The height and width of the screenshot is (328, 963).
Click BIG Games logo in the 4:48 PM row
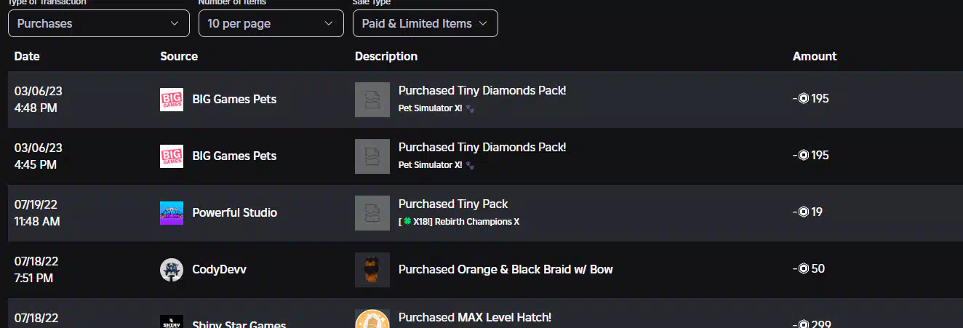tap(172, 100)
